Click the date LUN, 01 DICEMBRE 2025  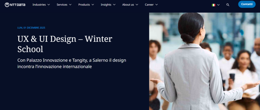click(x=31, y=28)
